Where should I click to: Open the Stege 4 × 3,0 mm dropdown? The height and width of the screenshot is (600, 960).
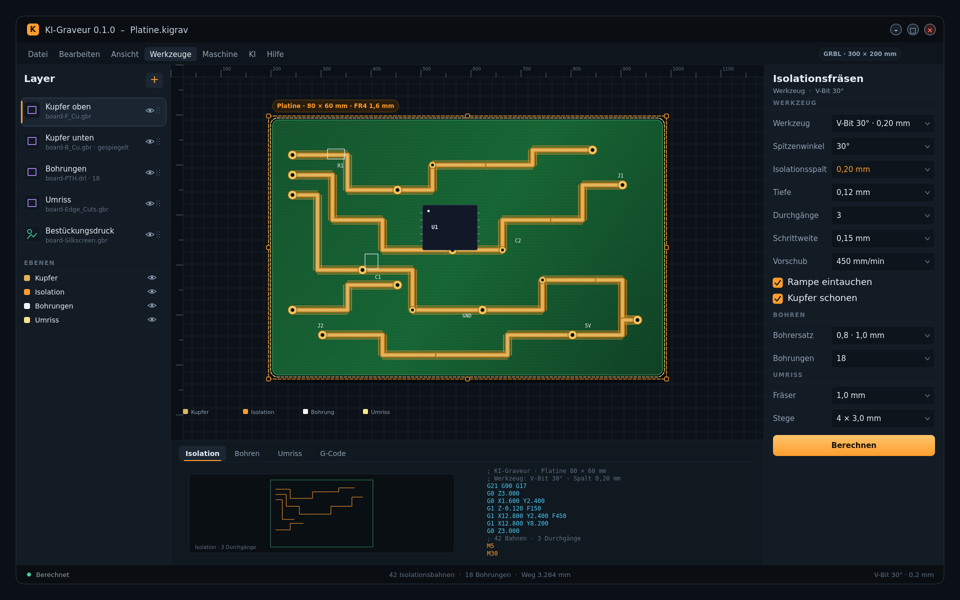pos(882,418)
